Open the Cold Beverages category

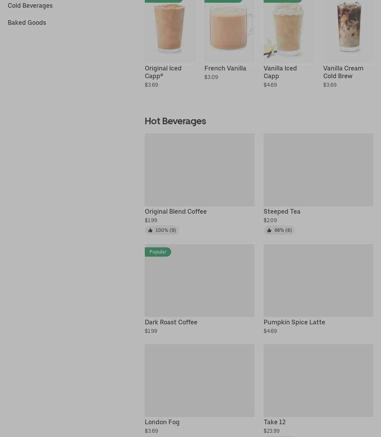(30, 5)
